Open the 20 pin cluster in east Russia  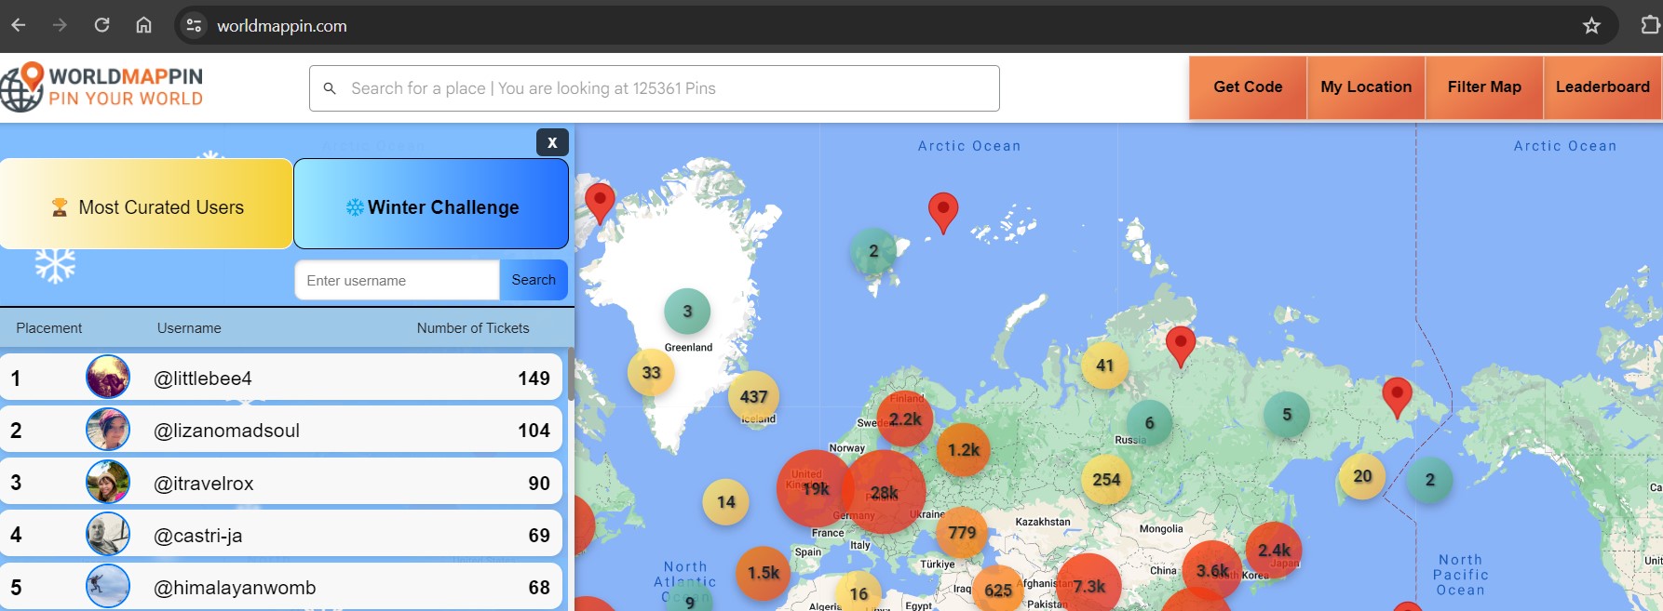[1362, 476]
